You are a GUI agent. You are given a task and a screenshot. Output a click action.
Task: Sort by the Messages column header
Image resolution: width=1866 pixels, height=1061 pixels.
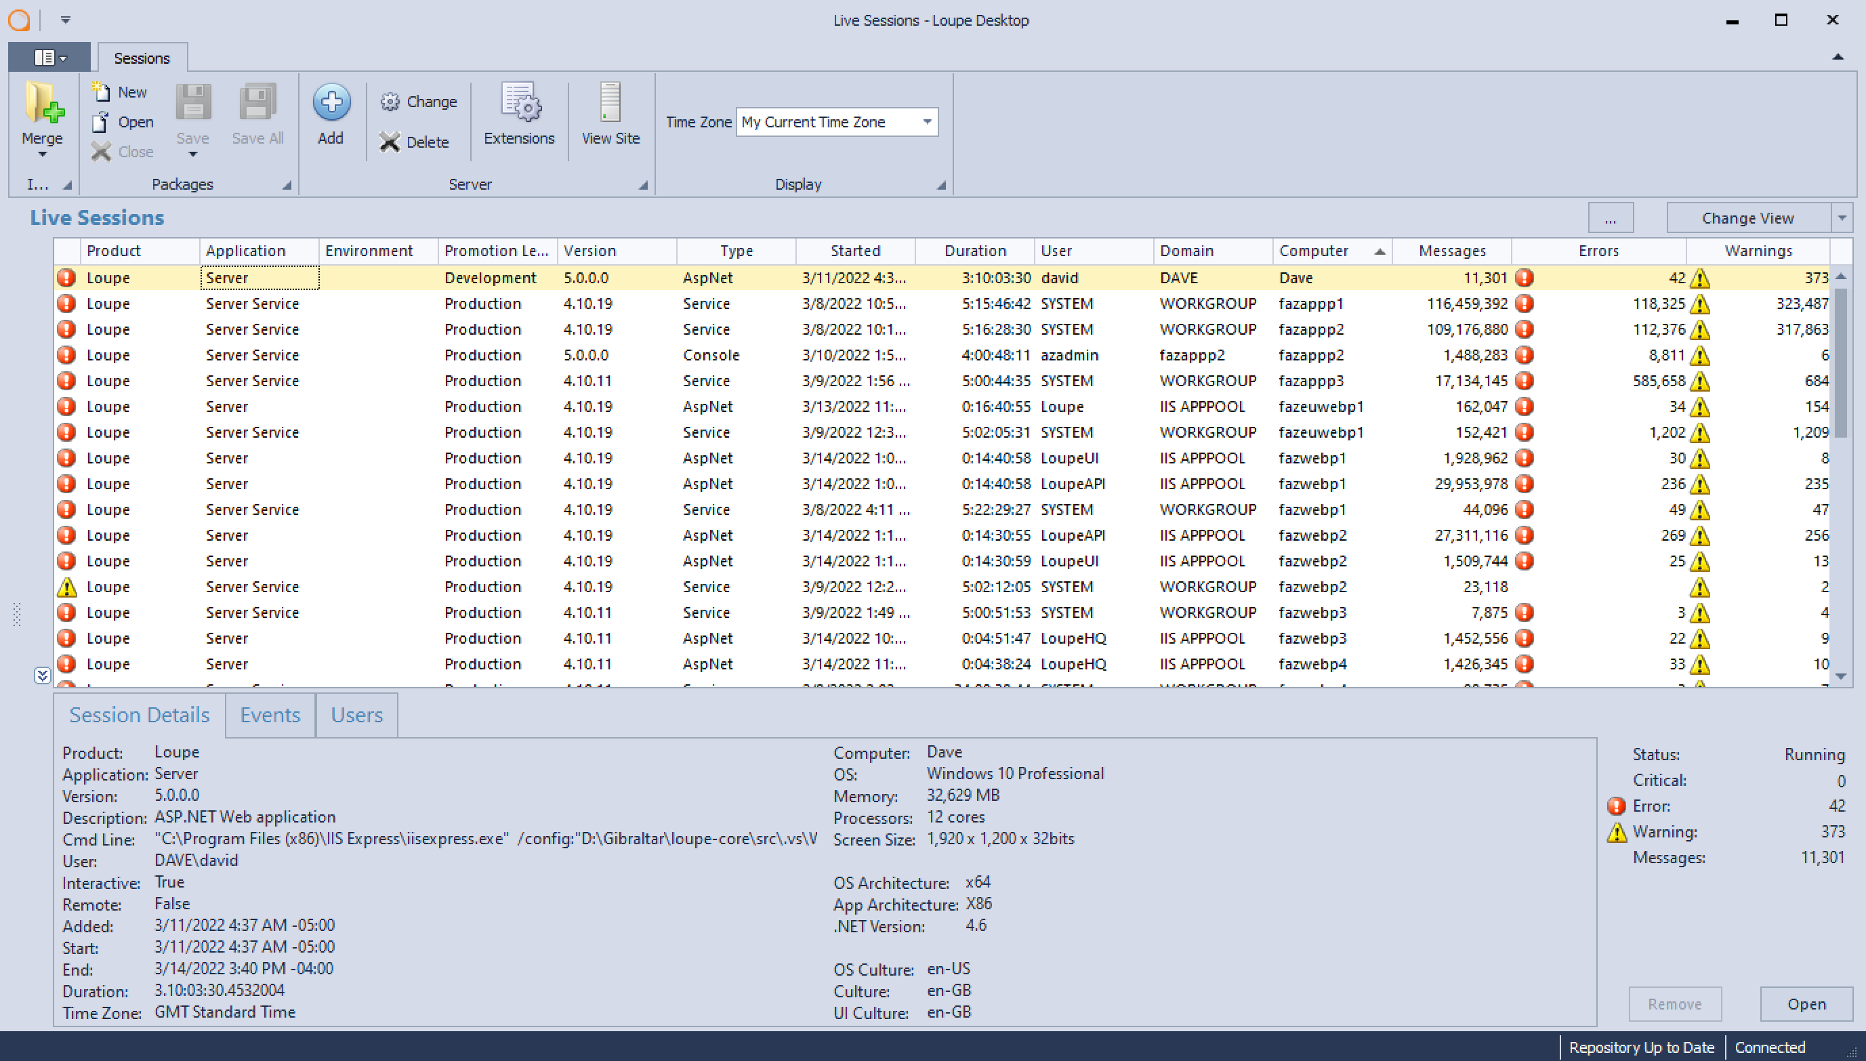click(x=1451, y=251)
